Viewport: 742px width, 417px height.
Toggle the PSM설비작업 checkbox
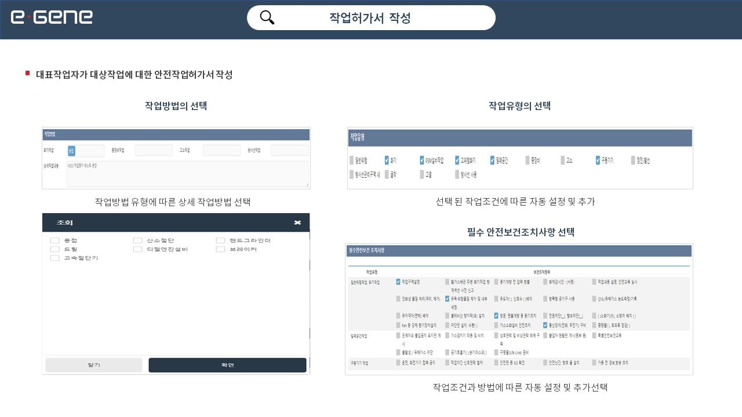[x=422, y=160]
